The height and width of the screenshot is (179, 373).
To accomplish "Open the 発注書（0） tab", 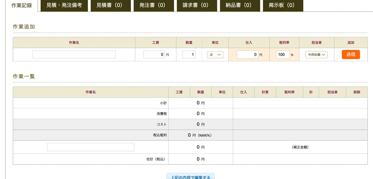I will point(154,6).
